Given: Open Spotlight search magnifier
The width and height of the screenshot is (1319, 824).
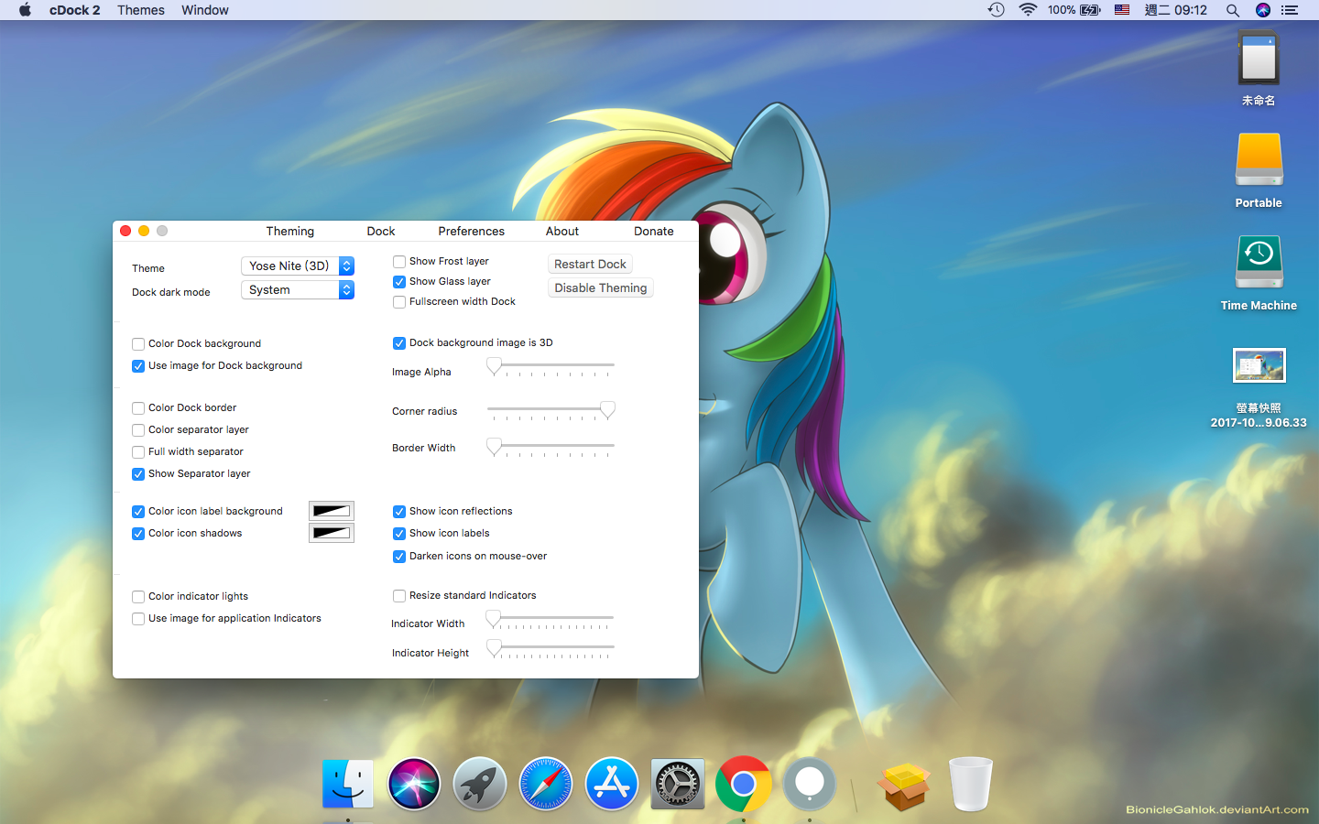Looking at the screenshot, I should (x=1233, y=10).
